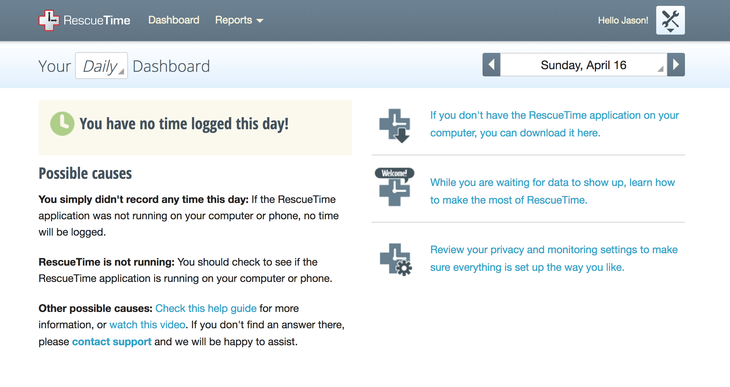This screenshot has width=730, height=387.
Task: Go to next day arrow
Action: (x=676, y=65)
